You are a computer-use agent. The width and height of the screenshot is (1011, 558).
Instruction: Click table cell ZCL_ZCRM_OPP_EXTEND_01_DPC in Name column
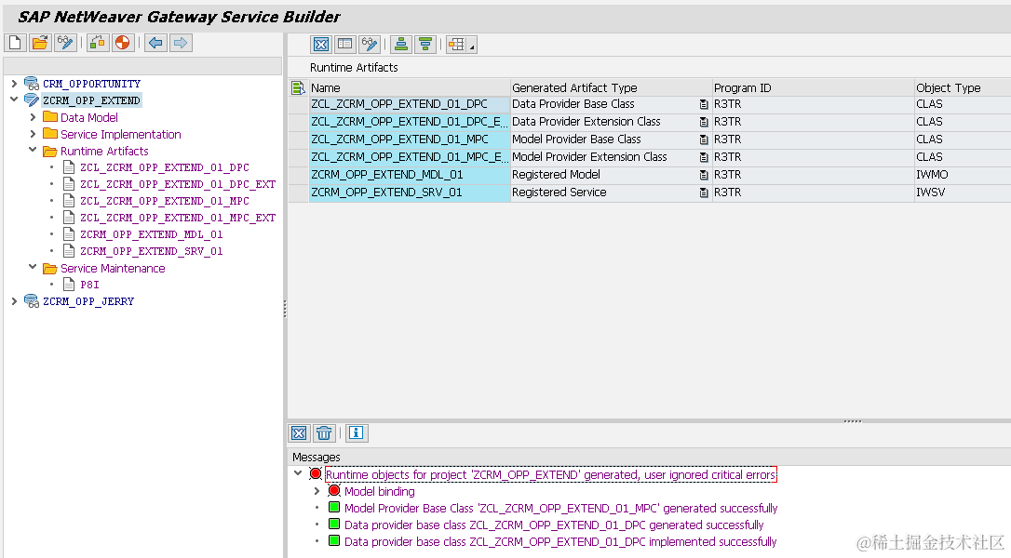tap(410, 104)
